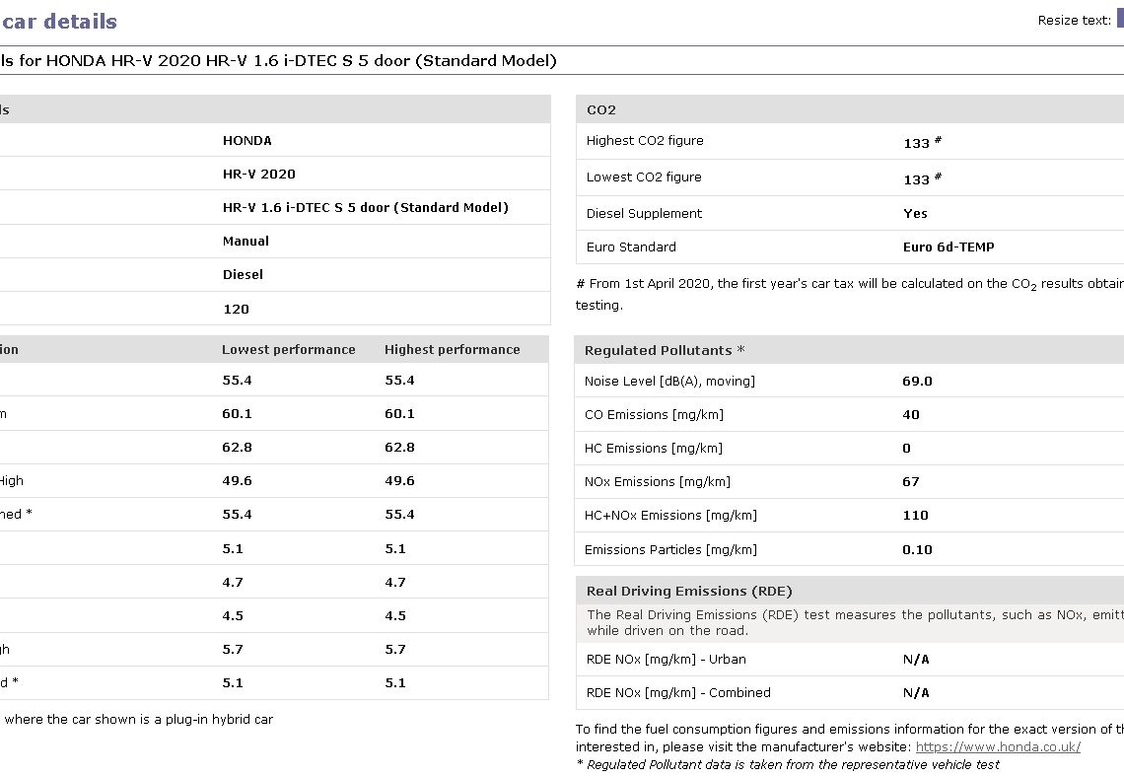Click the 'Resize text:' label

pyautogui.click(x=1074, y=21)
